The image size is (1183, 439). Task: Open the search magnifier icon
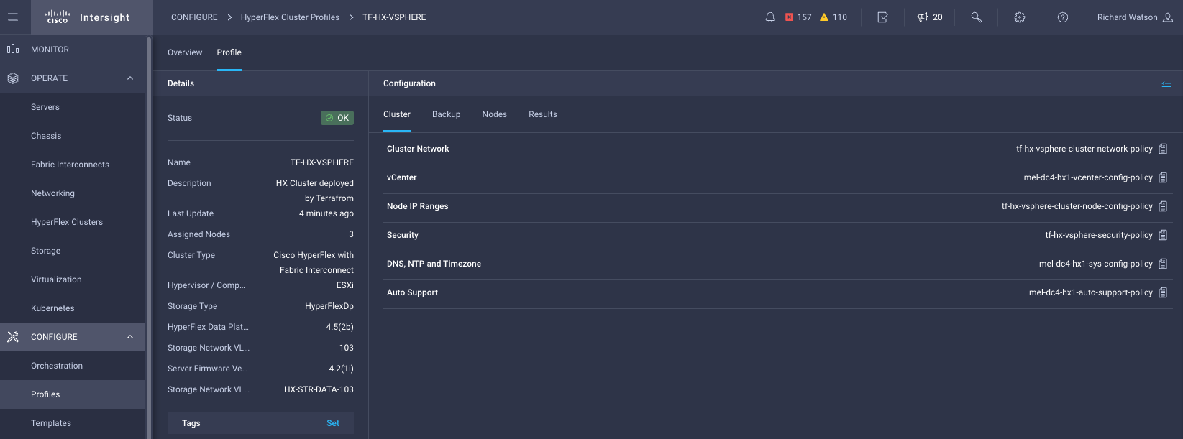coord(976,17)
